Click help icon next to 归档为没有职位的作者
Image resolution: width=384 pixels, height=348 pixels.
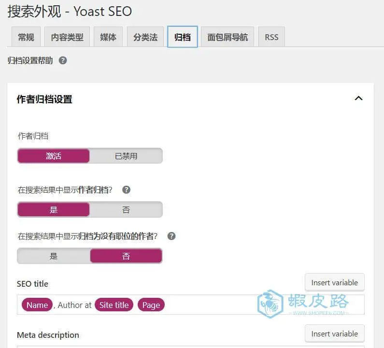(171, 236)
